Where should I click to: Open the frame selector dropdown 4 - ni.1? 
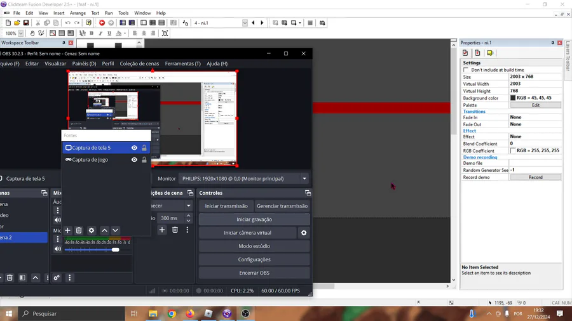tap(245, 23)
